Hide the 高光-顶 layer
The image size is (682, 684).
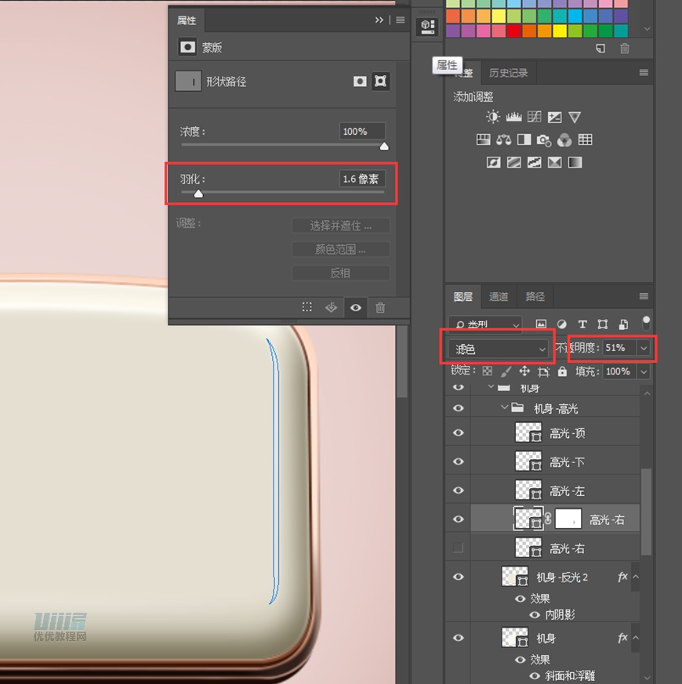click(x=459, y=432)
